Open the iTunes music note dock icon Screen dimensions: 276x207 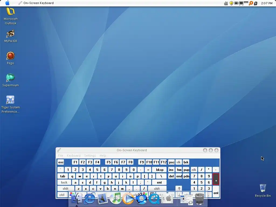pyautogui.click(x=115, y=198)
